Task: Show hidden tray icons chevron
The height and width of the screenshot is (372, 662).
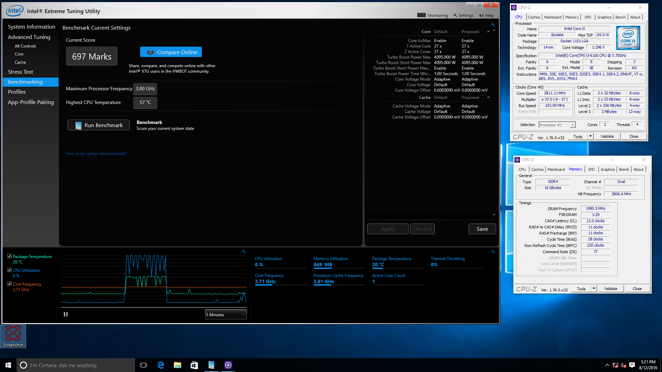Action: tap(607, 365)
